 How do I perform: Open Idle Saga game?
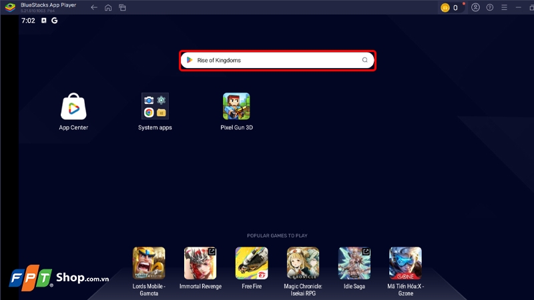[x=354, y=263]
